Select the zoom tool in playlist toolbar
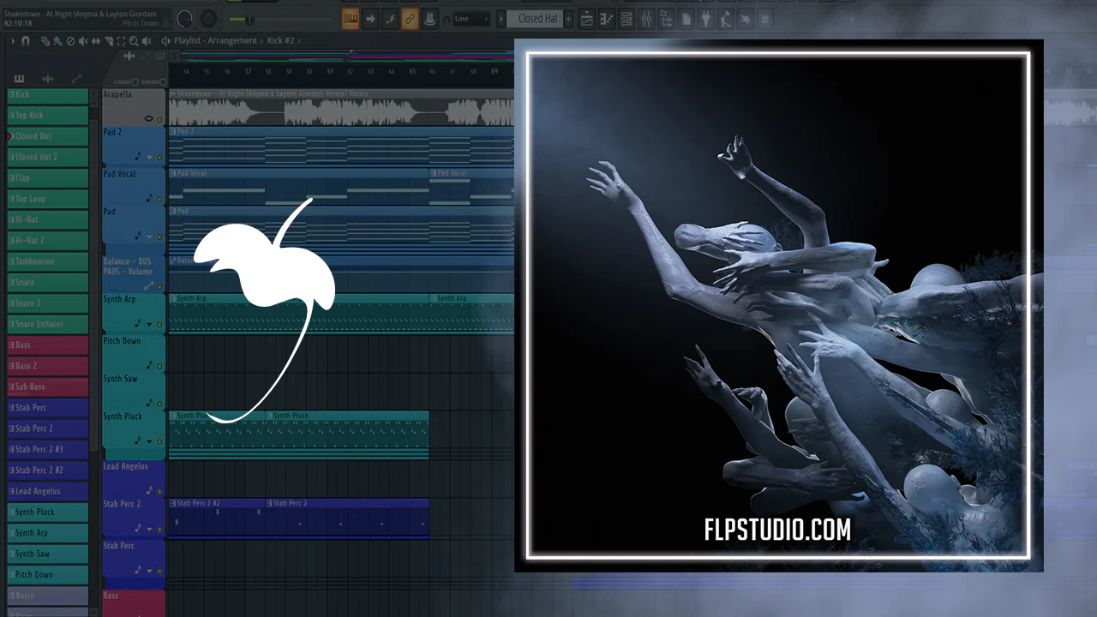 click(135, 40)
